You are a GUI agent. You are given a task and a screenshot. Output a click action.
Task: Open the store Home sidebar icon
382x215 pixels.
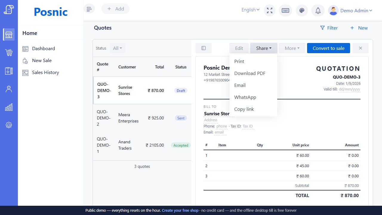tap(9, 35)
